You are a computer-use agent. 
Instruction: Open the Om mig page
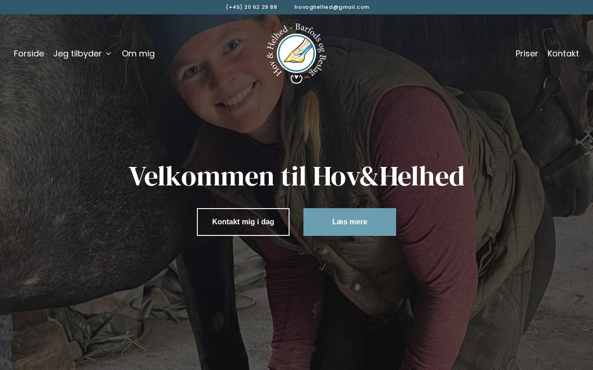pos(138,54)
